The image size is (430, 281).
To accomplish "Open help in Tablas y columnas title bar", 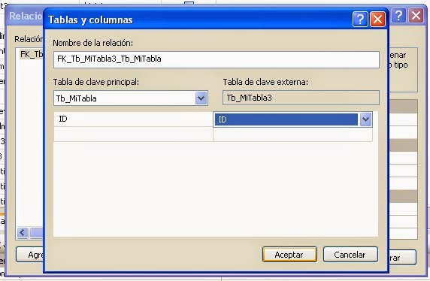I will (x=360, y=20).
